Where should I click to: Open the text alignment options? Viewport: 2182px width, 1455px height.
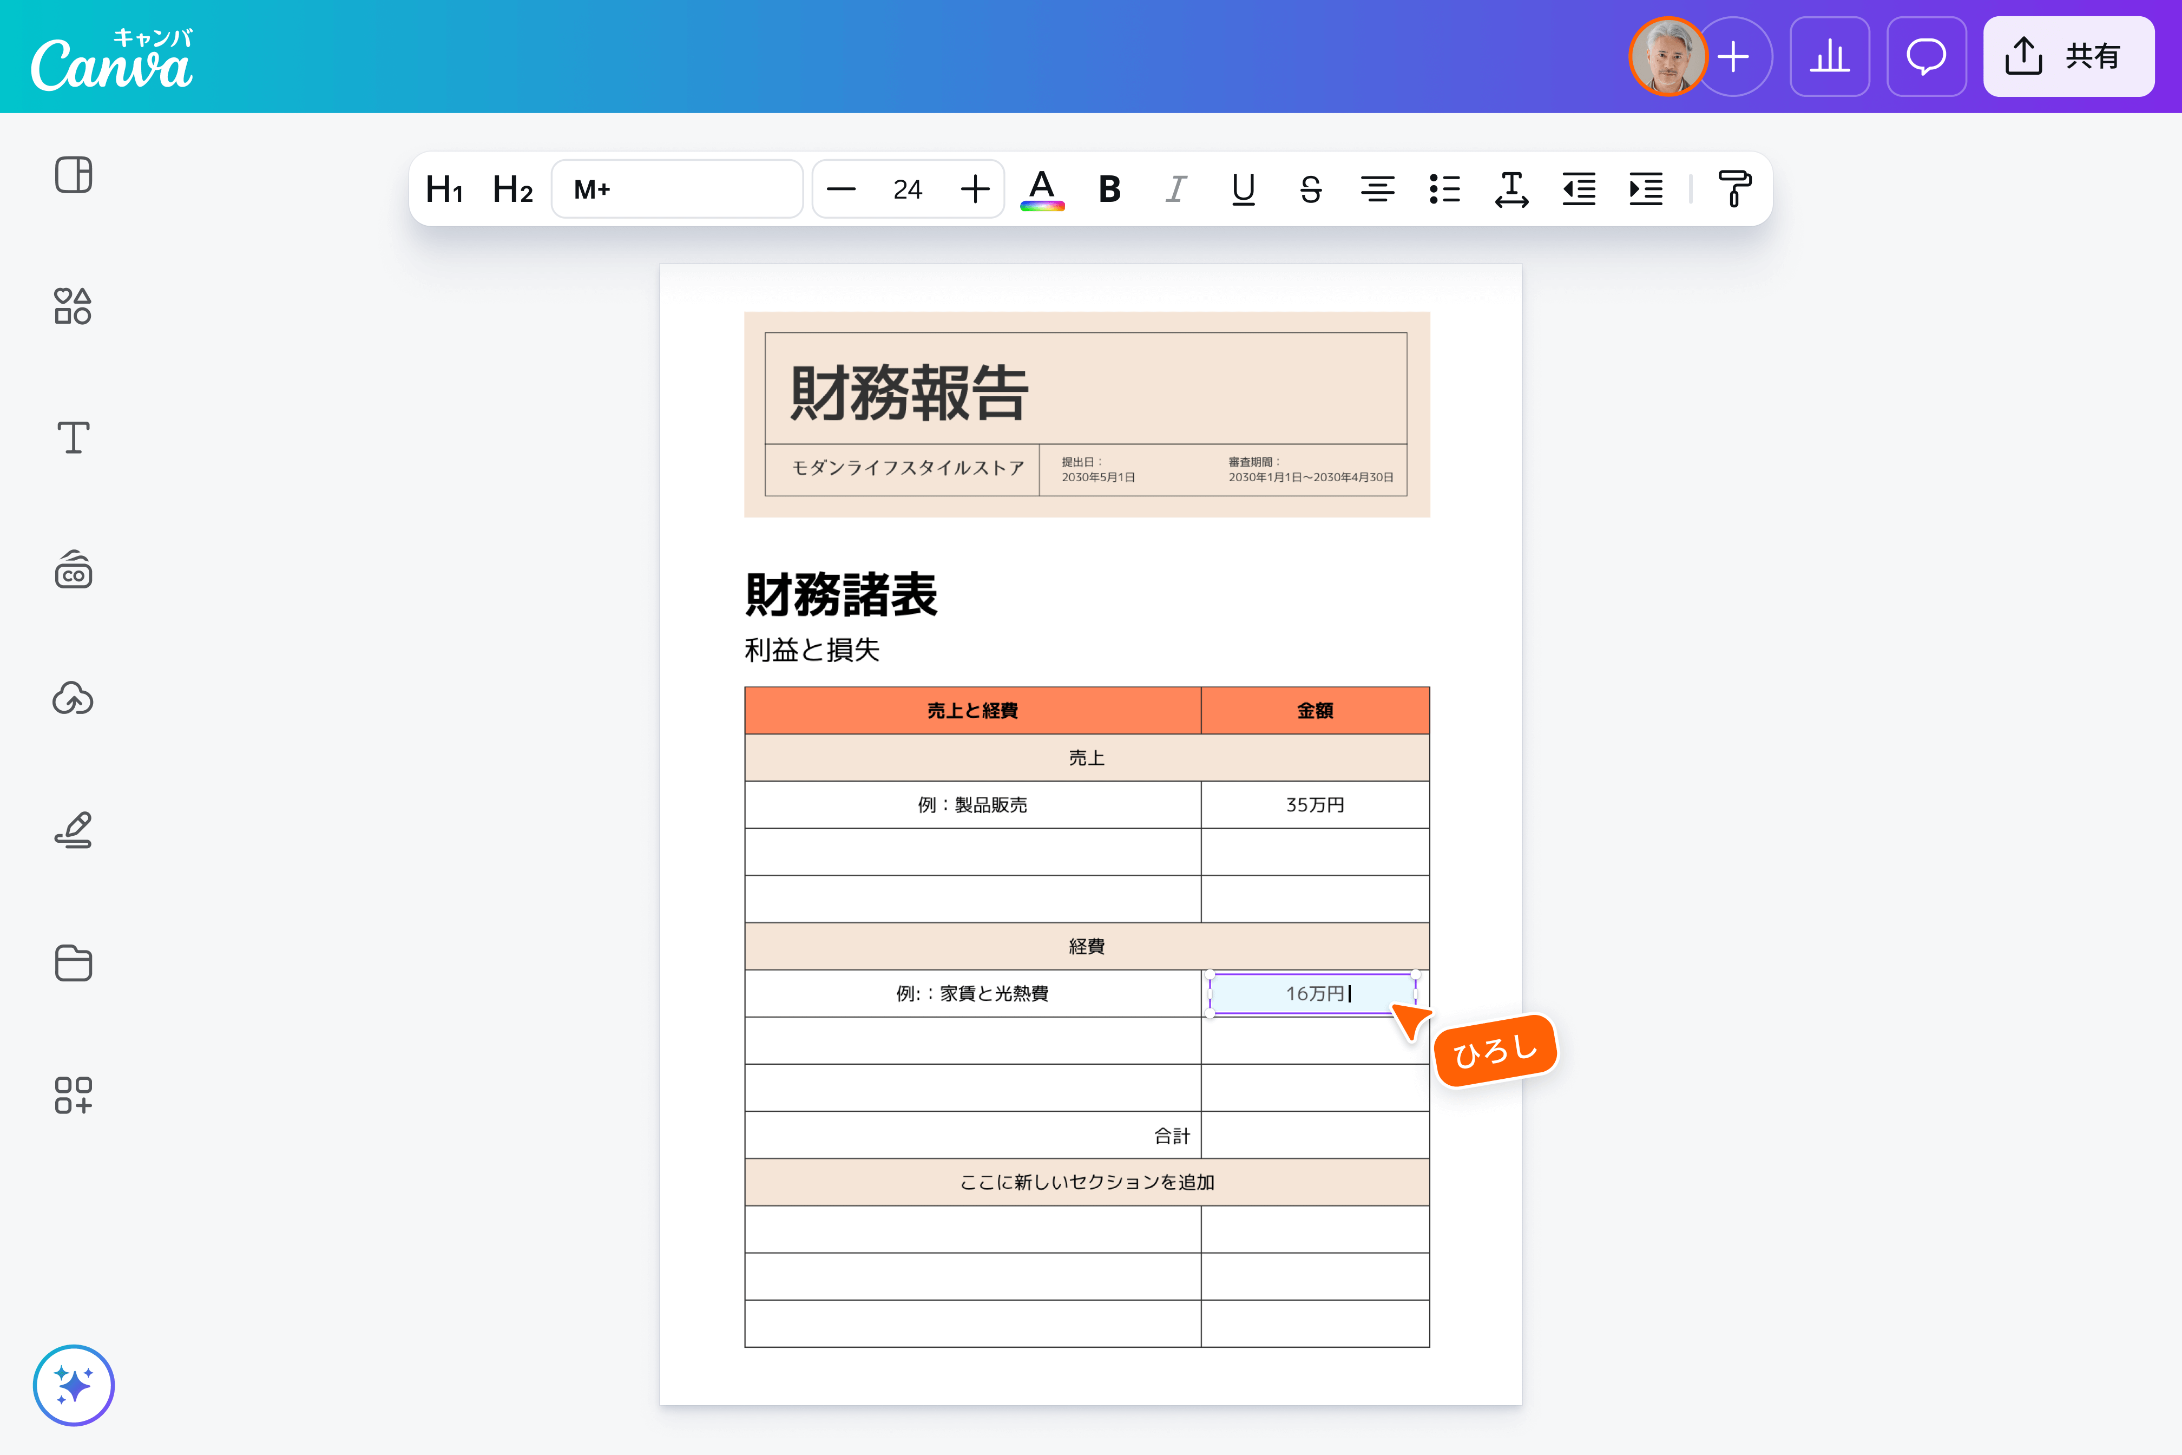click(1378, 188)
